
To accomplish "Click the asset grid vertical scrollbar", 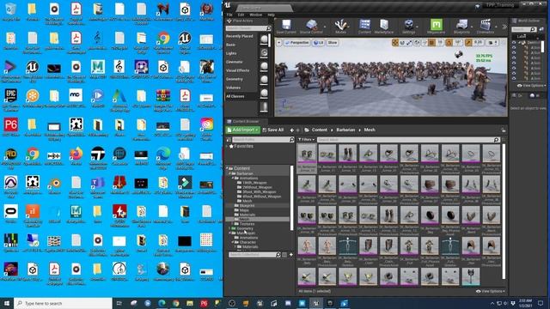I will click(x=504, y=211).
